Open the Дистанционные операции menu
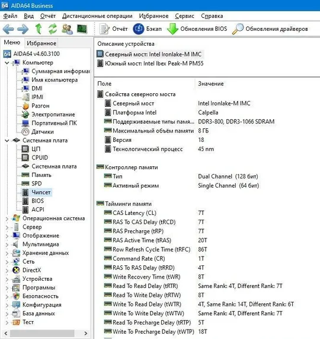 click(97, 16)
